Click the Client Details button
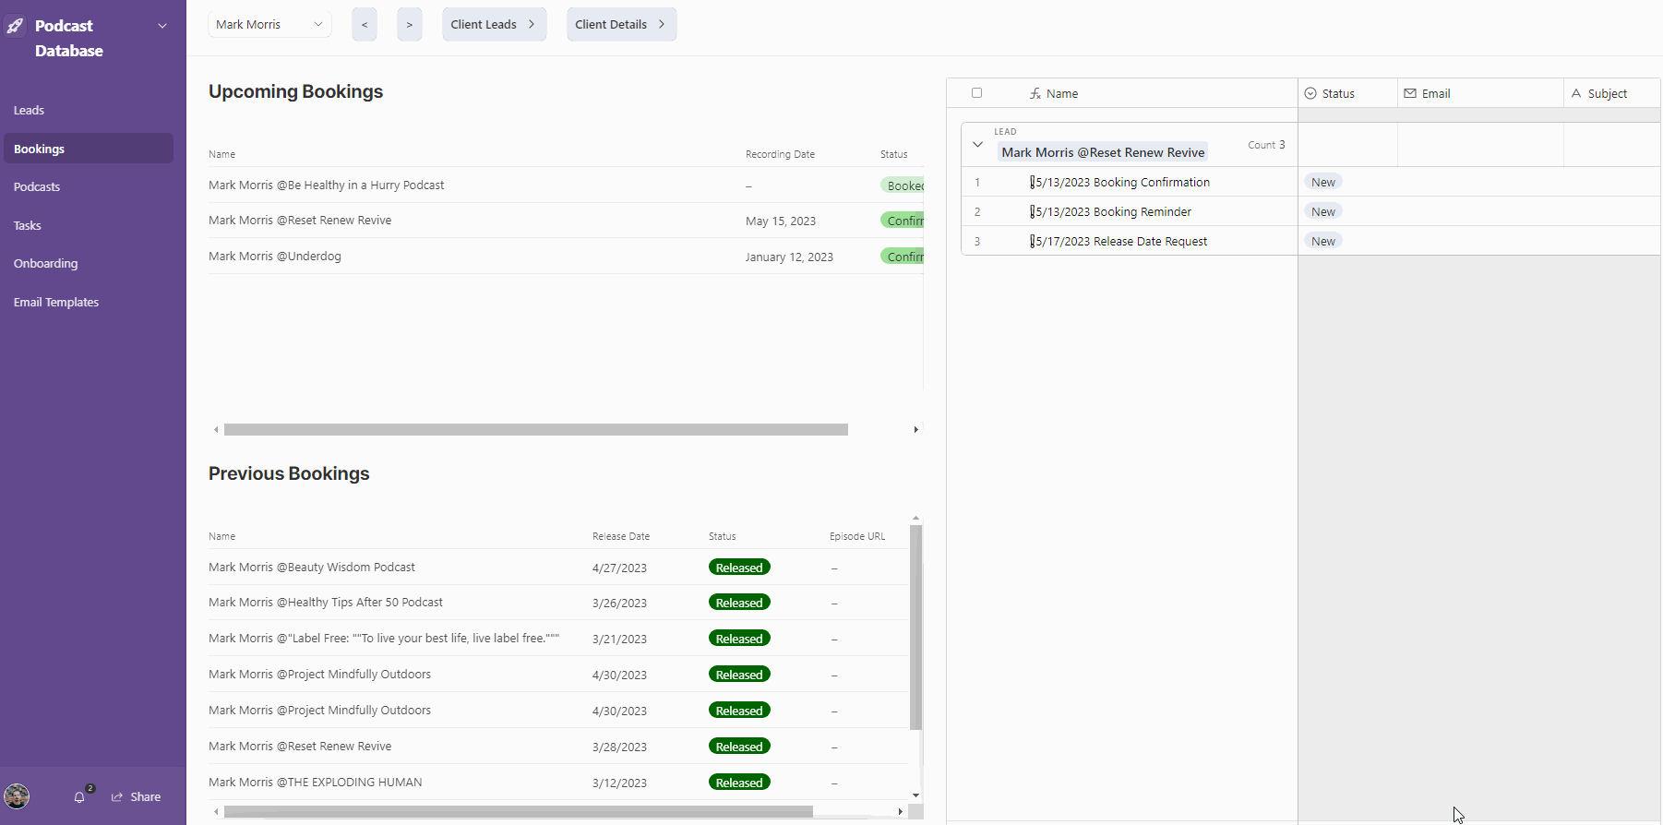Viewport: 1663px width, 825px height. [x=621, y=25]
